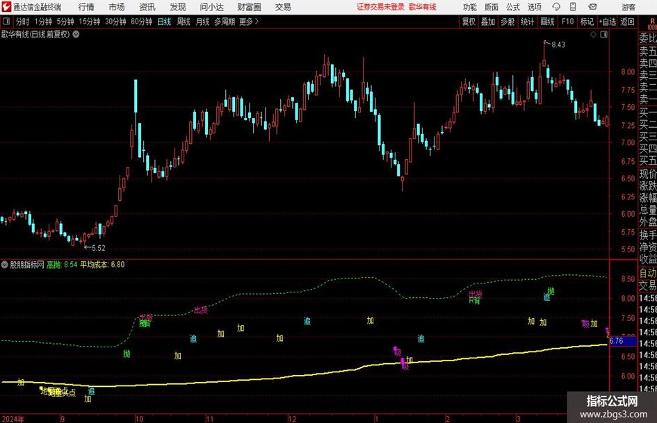Viewport: 657px width, 423px height.
Task: Click the 通达信 red logo icon
Action: coord(6,7)
